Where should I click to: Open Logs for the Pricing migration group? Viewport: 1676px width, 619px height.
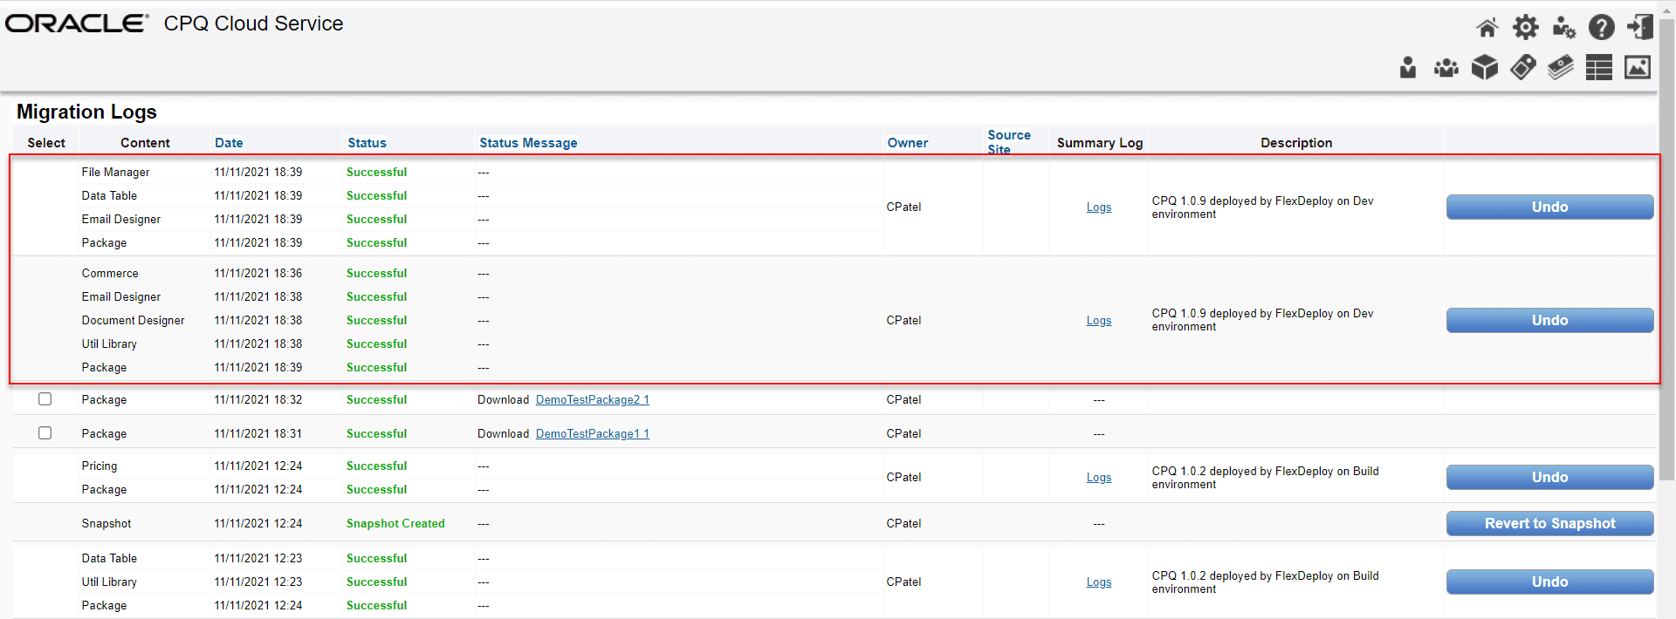[x=1099, y=478]
